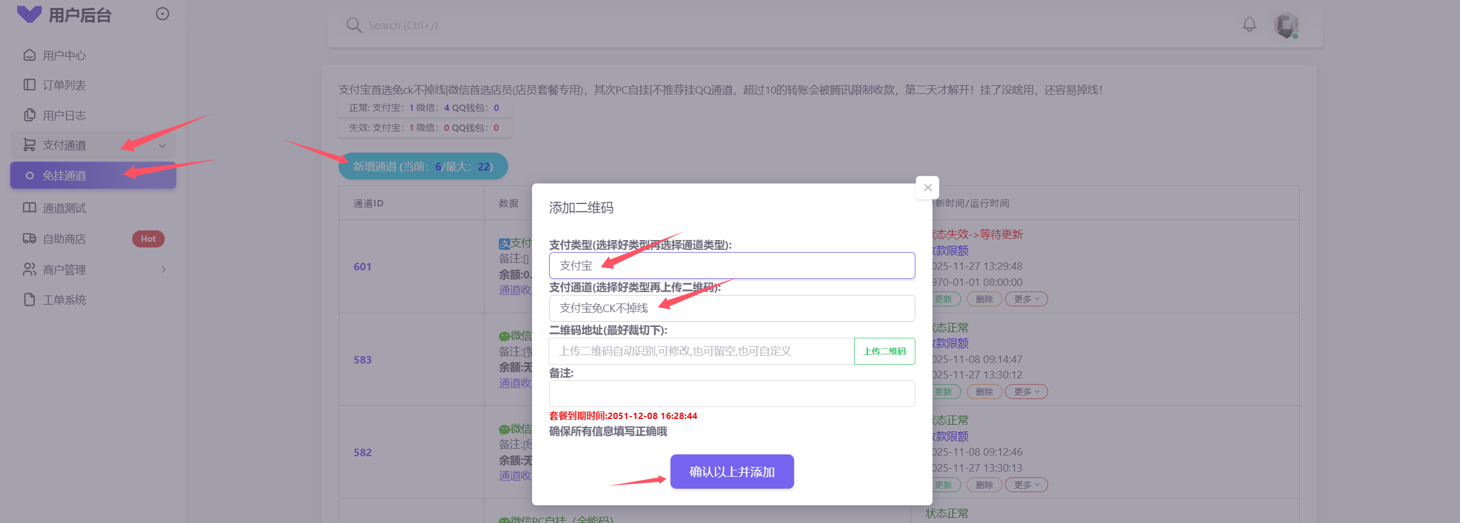1460x523 pixels.
Task: Click the 确认以上并添加 confirm button
Action: point(732,472)
